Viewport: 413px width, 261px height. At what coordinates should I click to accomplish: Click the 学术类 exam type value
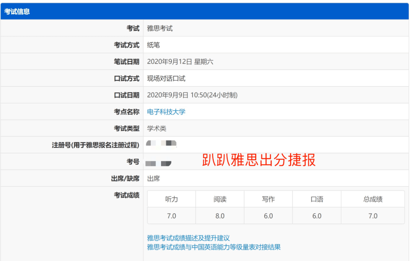pos(156,128)
